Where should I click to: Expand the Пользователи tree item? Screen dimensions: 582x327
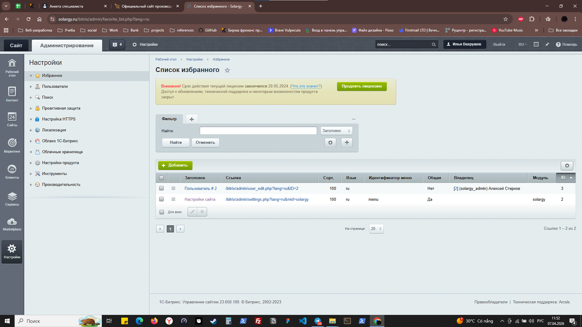31,87
